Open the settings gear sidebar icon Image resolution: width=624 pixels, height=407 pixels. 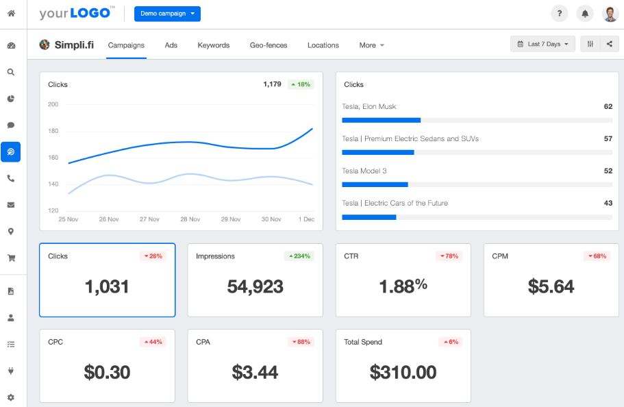(x=11, y=397)
